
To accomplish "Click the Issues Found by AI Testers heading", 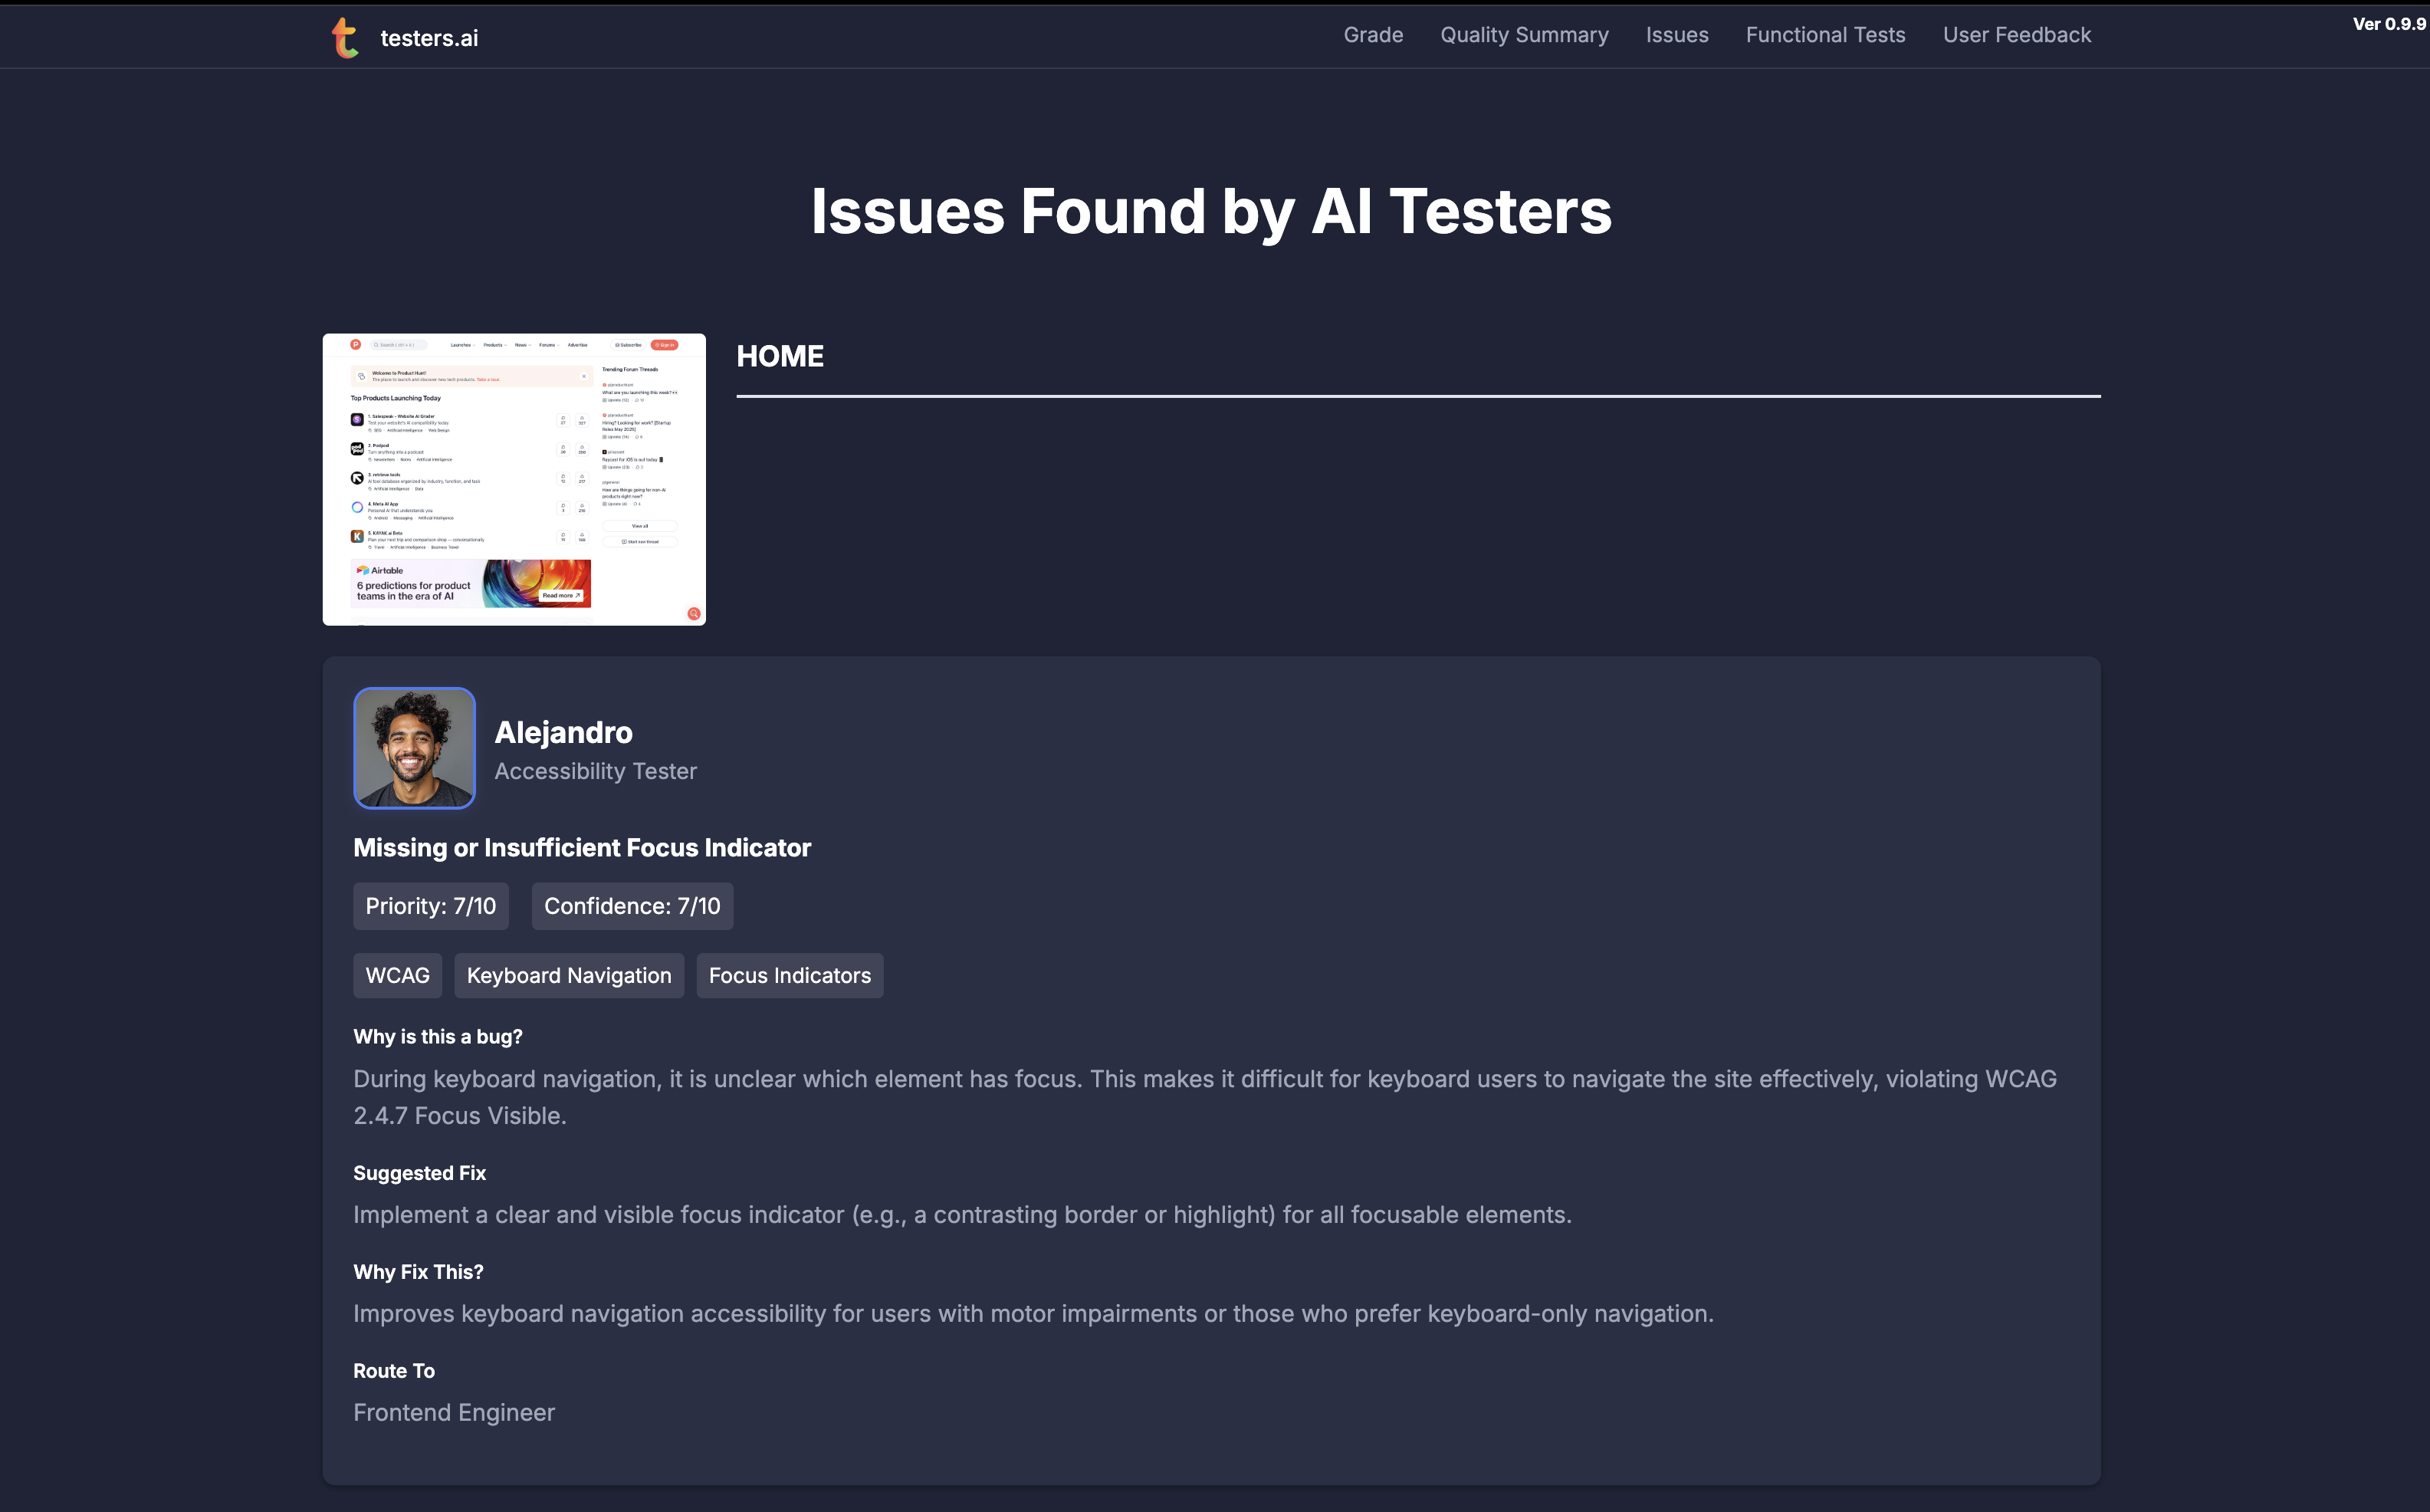I will click(1210, 212).
